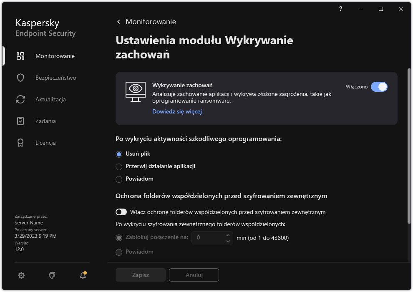
Task: Open the Zadania tasks icon
Action: (x=20, y=121)
